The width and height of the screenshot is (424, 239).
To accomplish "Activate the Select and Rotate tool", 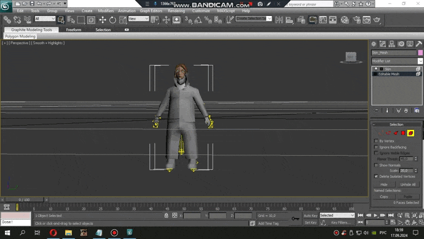I will tap(112, 20).
